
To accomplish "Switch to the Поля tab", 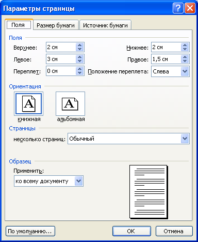I will (19, 25).
